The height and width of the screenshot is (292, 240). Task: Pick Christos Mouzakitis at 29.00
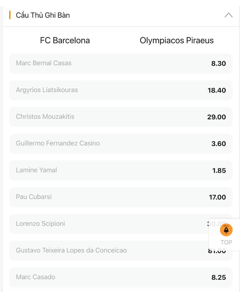pos(121,117)
